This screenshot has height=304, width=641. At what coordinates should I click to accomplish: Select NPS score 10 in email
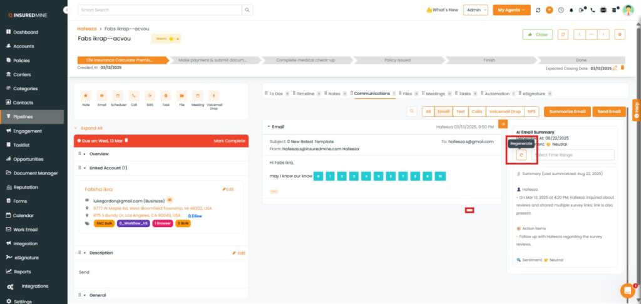tap(440, 176)
